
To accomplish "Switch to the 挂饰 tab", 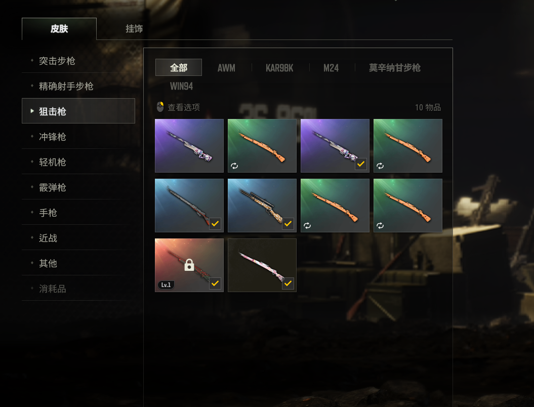I will tap(134, 29).
